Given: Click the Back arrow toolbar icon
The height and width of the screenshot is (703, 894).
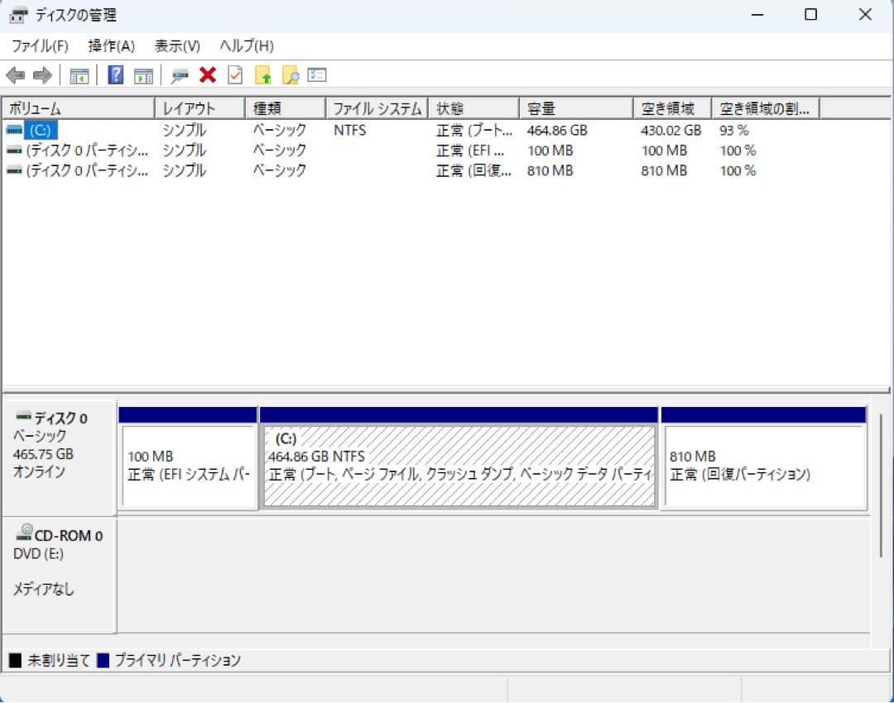Looking at the screenshot, I should coord(16,75).
